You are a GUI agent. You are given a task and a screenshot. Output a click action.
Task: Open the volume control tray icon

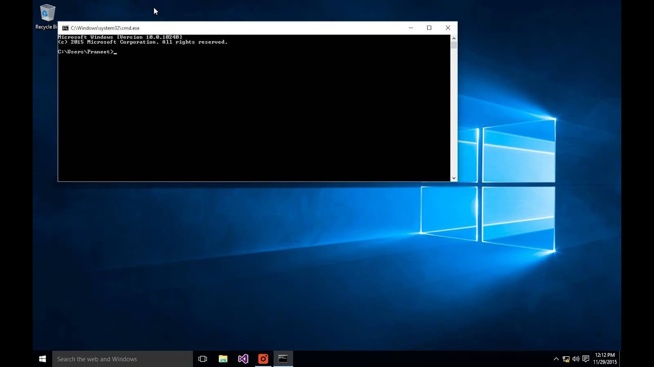[576, 359]
